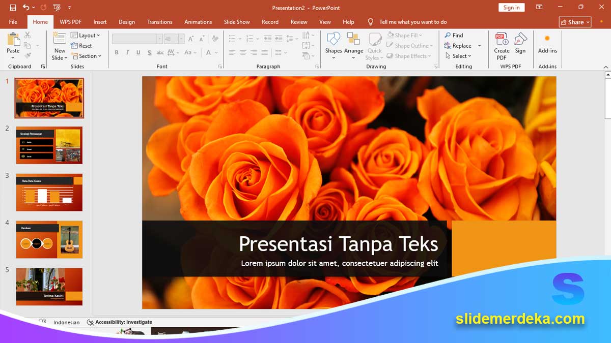Toggle Align Left paragraph

pyautogui.click(x=232, y=52)
